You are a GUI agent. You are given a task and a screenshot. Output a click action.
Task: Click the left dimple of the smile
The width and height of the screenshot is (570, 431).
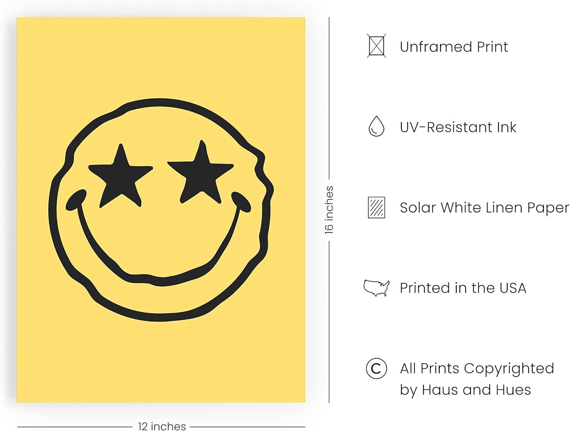pyautogui.click(x=76, y=200)
